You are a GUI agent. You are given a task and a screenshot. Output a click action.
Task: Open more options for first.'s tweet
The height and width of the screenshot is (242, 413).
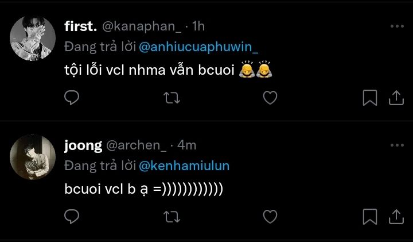[396, 26]
